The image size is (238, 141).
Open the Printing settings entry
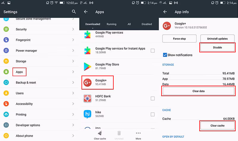40,114
